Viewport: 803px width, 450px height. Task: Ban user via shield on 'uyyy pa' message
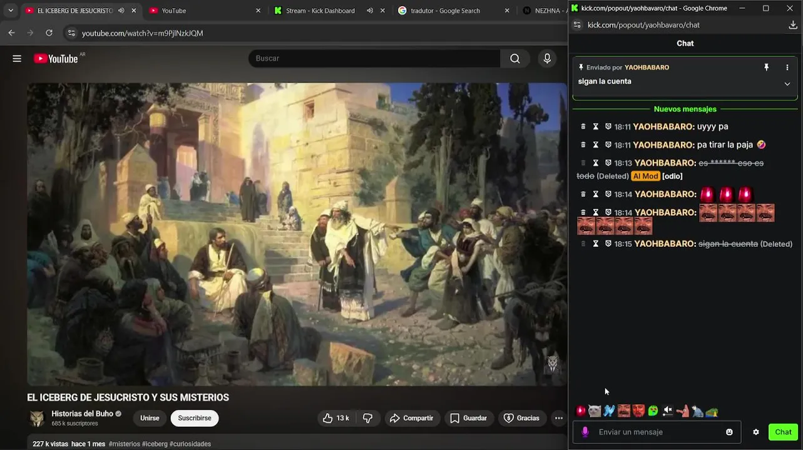(x=608, y=126)
